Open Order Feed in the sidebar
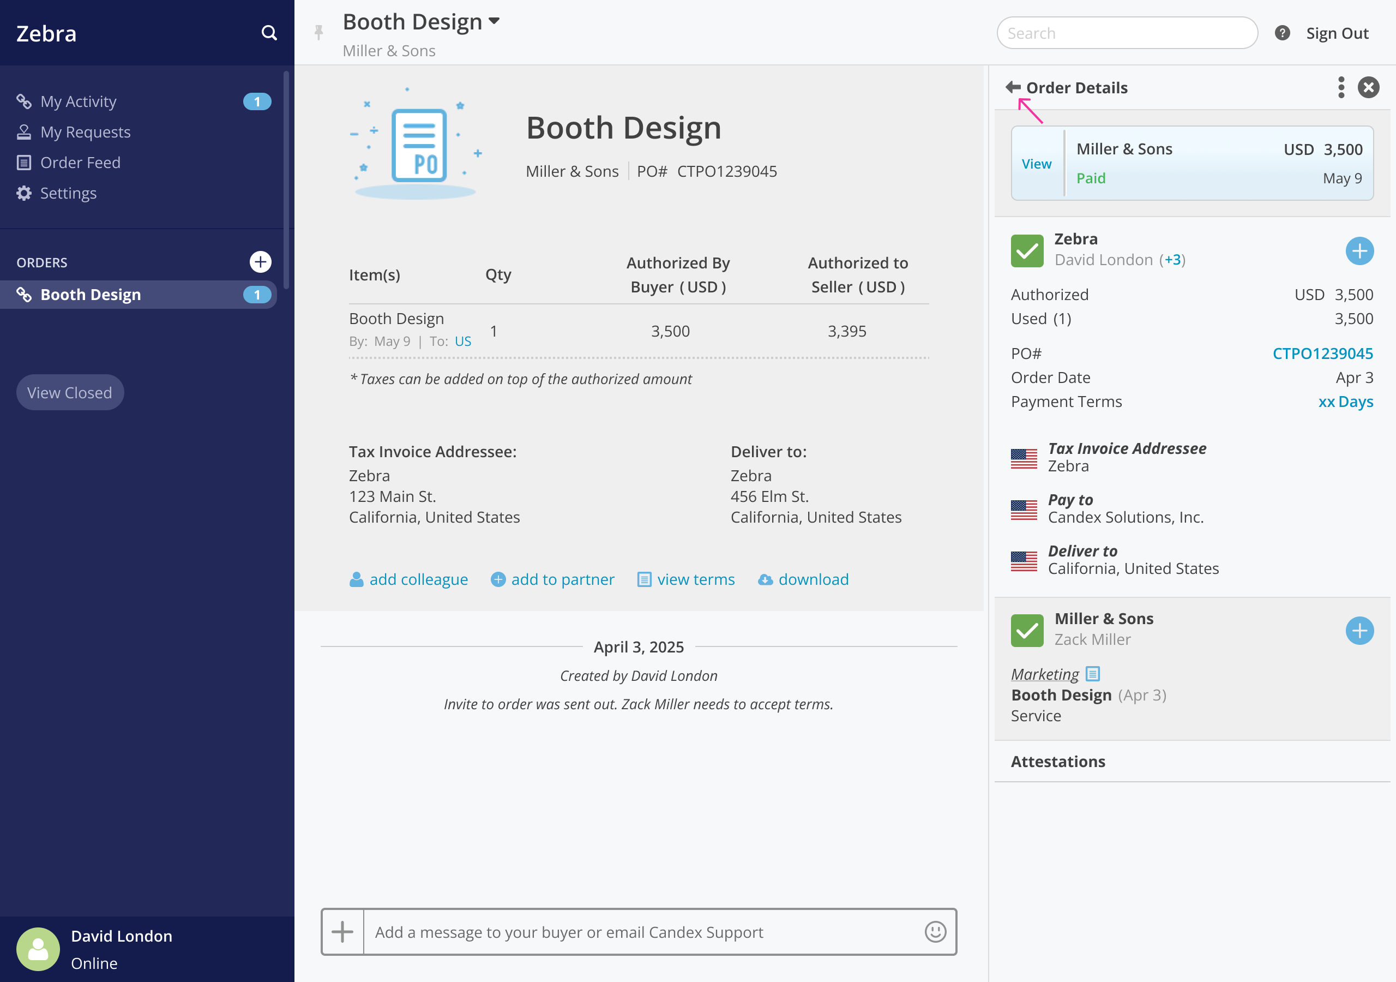 click(x=80, y=163)
